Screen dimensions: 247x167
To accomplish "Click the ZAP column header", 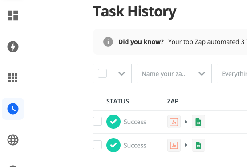I will [173, 101].
